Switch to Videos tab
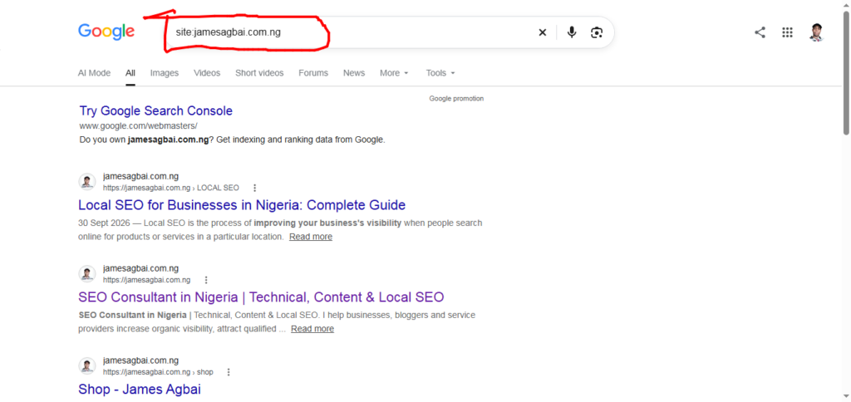Screen dimensions: 851x402 (207, 73)
